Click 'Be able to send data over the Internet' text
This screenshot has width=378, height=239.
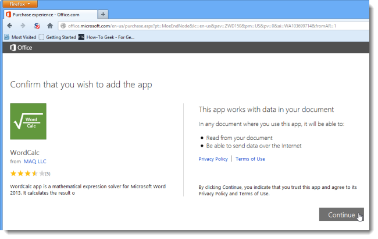tap(254, 146)
